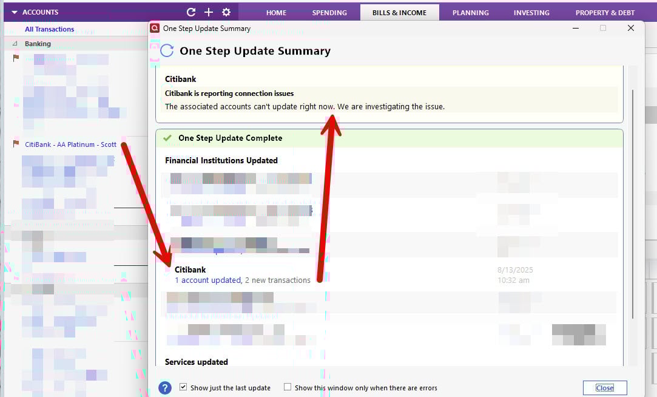Screen dimensions: 657x397
Task: Click the plus icon to add account
Action: tap(208, 12)
